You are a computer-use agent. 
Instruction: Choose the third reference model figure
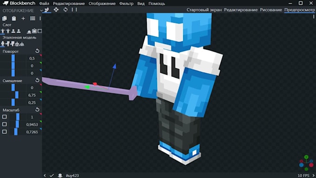pos(13,44)
